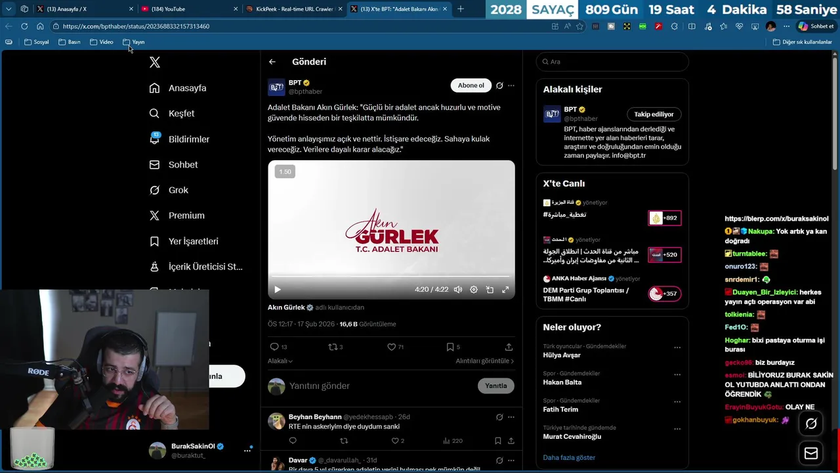
Task: Go back with the Gönderi arrow
Action: coord(272,62)
